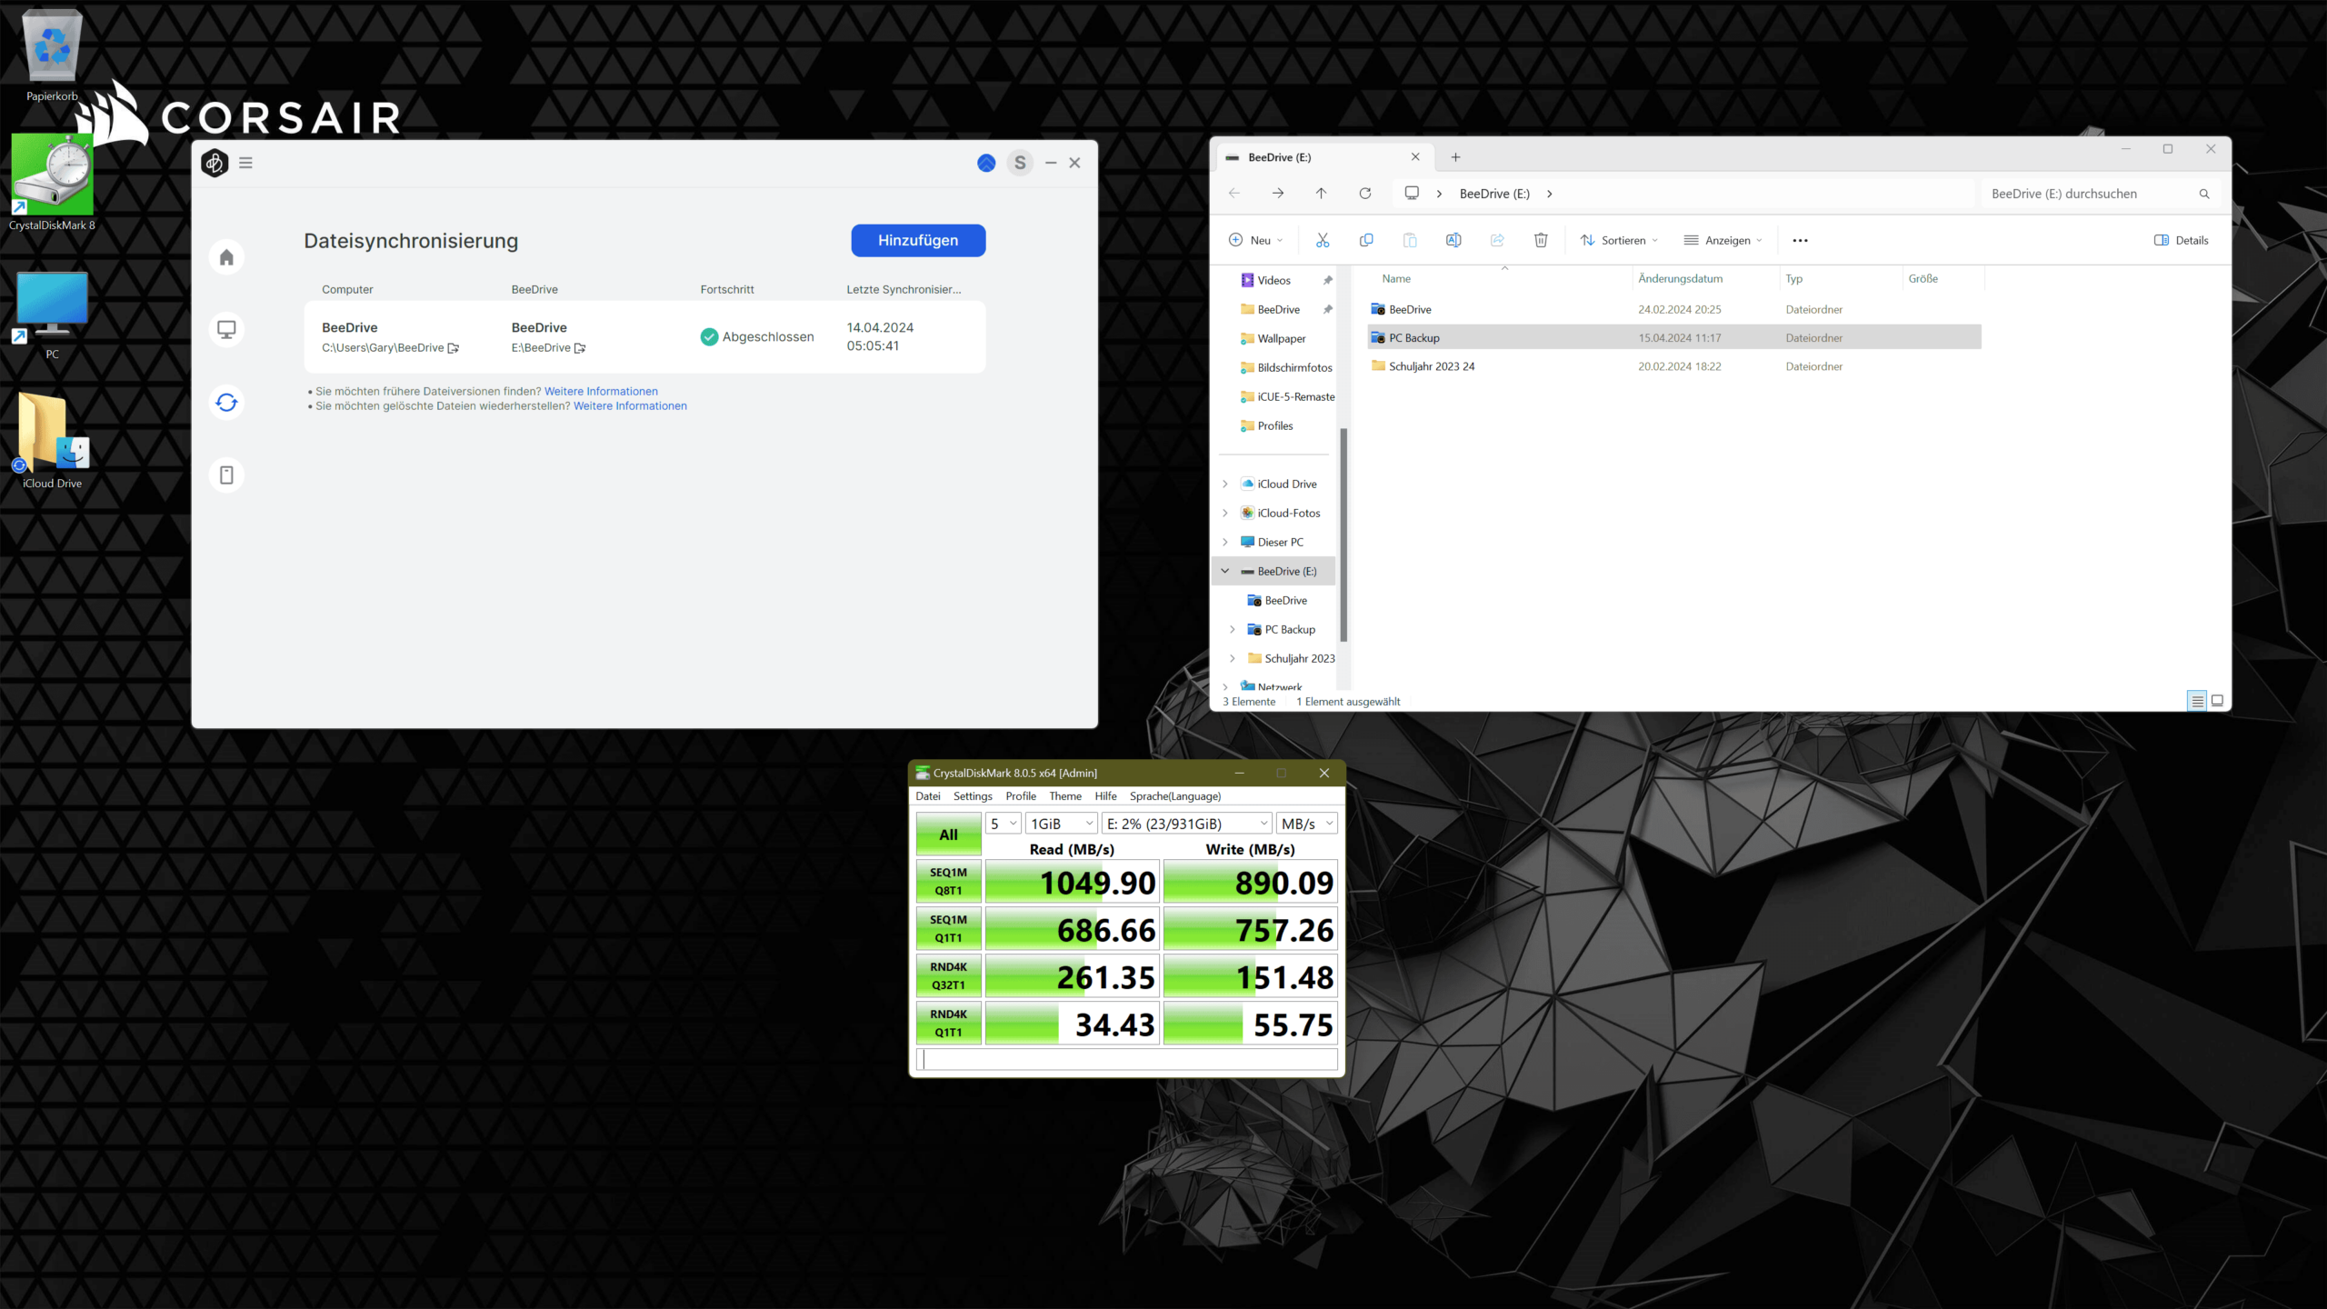Delete selected item in Explorer toolbar
Viewport: 2327px width, 1309px height.
point(1541,240)
